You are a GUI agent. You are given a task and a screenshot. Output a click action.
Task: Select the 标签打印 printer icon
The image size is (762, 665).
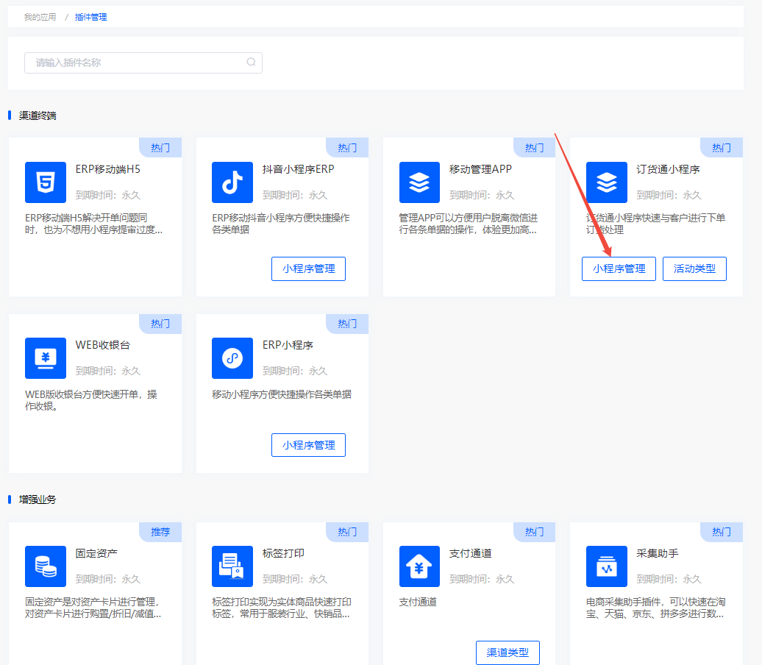point(232,566)
